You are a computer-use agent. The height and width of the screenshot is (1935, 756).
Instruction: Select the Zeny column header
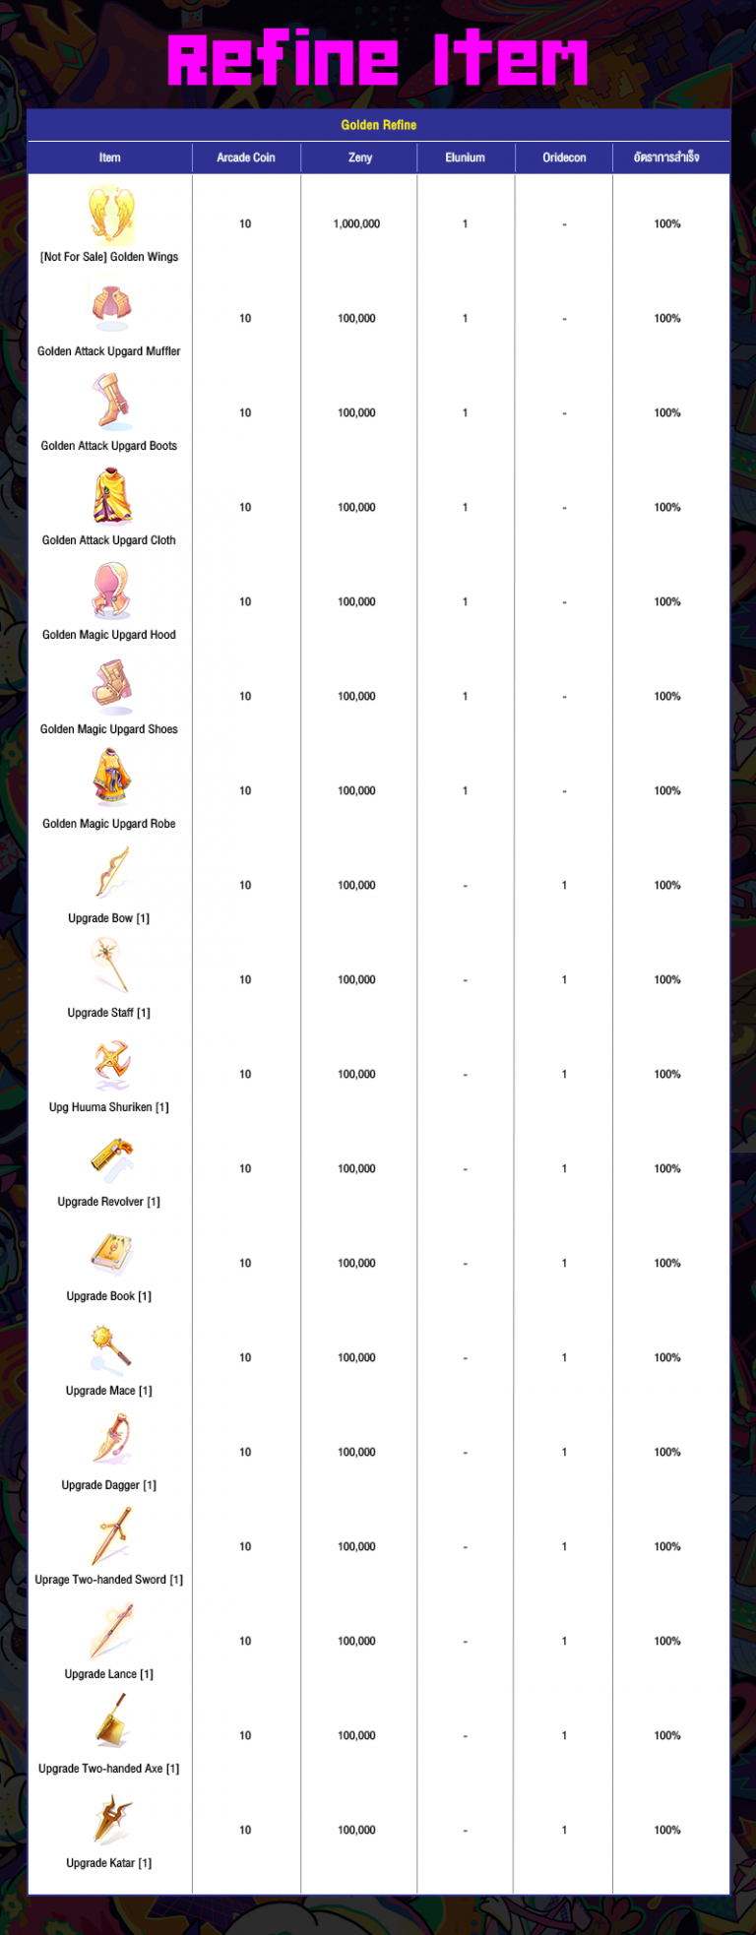click(359, 157)
